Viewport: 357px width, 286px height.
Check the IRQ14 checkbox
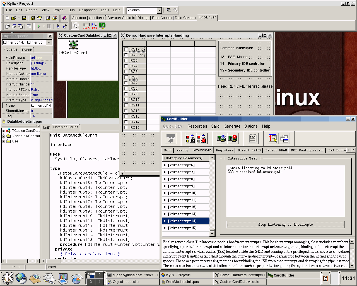click(126, 122)
